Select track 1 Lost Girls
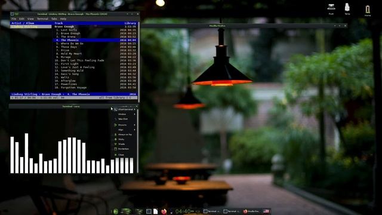Image resolution: width=382 pixels, height=215 pixels. pyautogui.click(x=95, y=30)
